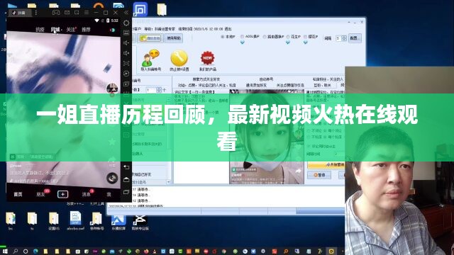This screenshot has height=255, width=454.
Task: Launch Microsoft Edge from the taskbar
Action: tap(35, 251)
